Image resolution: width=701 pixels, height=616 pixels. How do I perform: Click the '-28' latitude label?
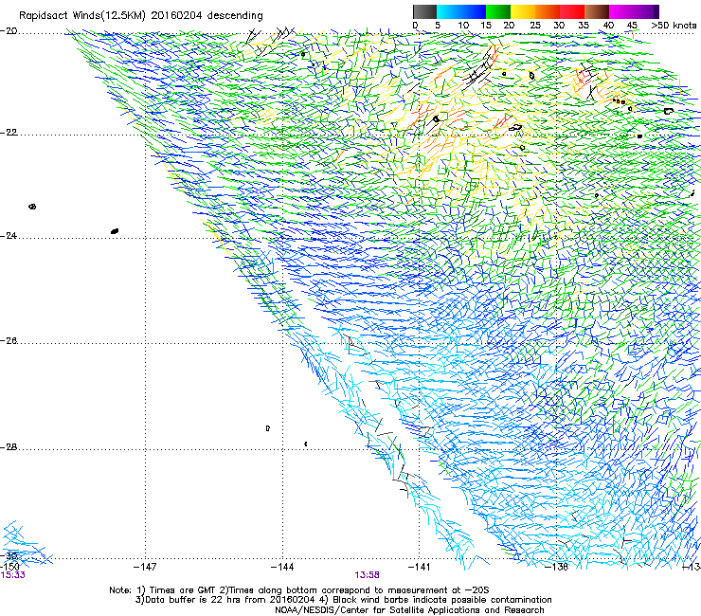click(9, 447)
